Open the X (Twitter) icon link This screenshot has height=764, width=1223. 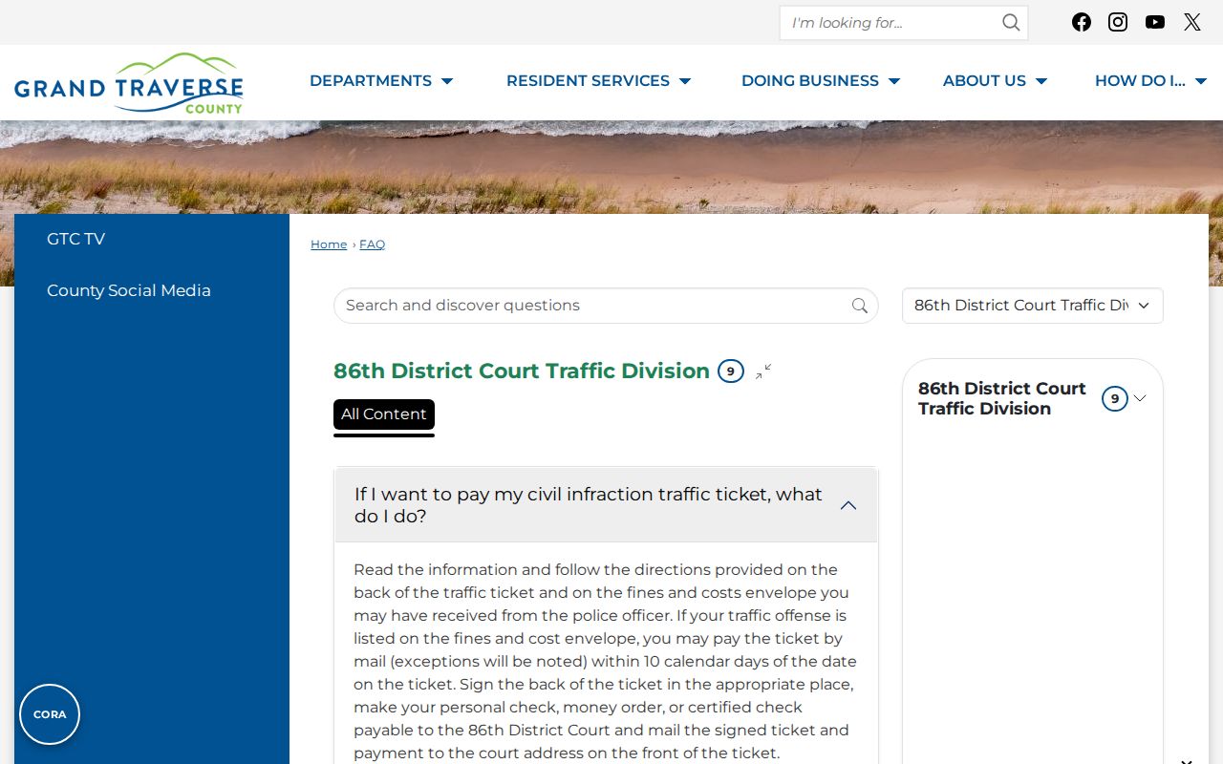(x=1192, y=22)
